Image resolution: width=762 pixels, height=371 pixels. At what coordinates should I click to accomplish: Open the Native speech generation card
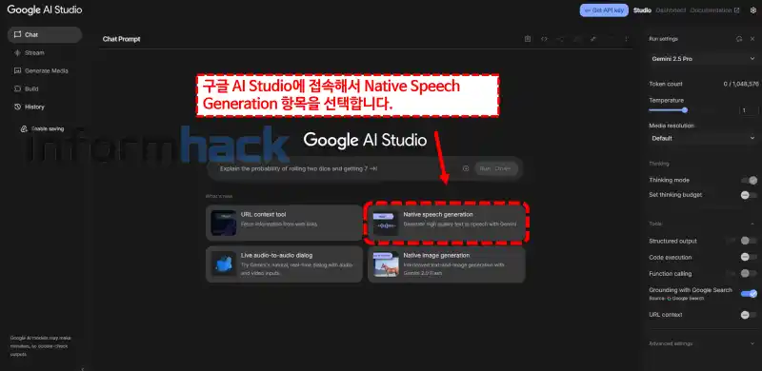447,223
